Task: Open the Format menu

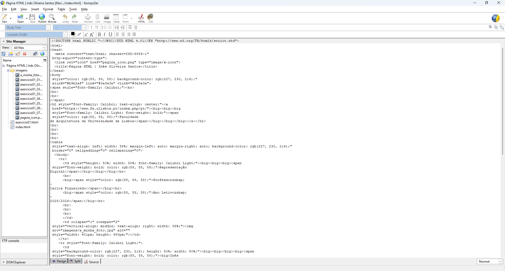Action: (48, 9)
